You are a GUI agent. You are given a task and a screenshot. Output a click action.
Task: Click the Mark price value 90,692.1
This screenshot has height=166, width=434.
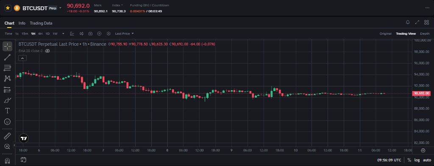tap(101, 11)
